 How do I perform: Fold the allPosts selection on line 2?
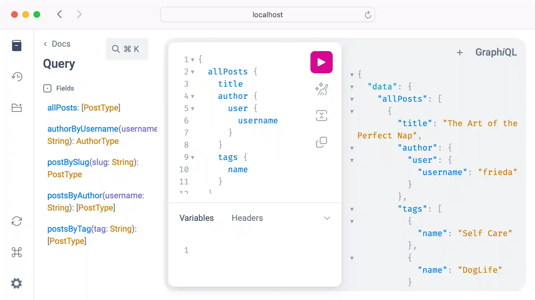[192, 72]
